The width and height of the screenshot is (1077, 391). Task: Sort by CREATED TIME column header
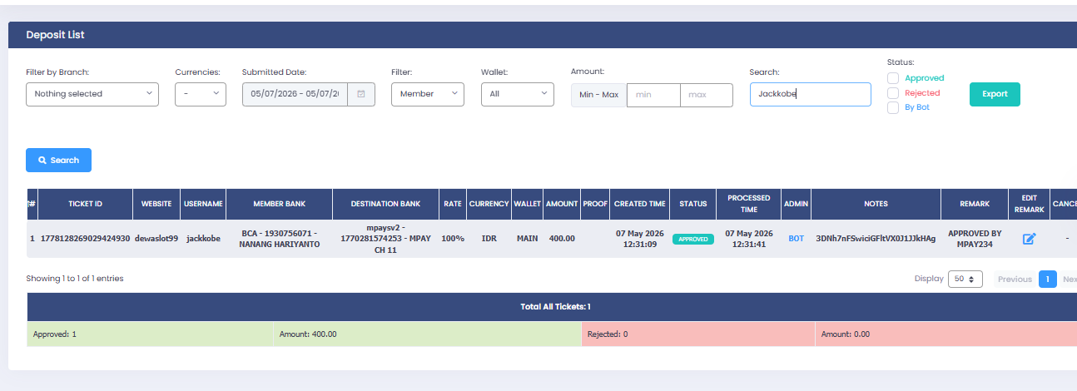pos(640,204)
